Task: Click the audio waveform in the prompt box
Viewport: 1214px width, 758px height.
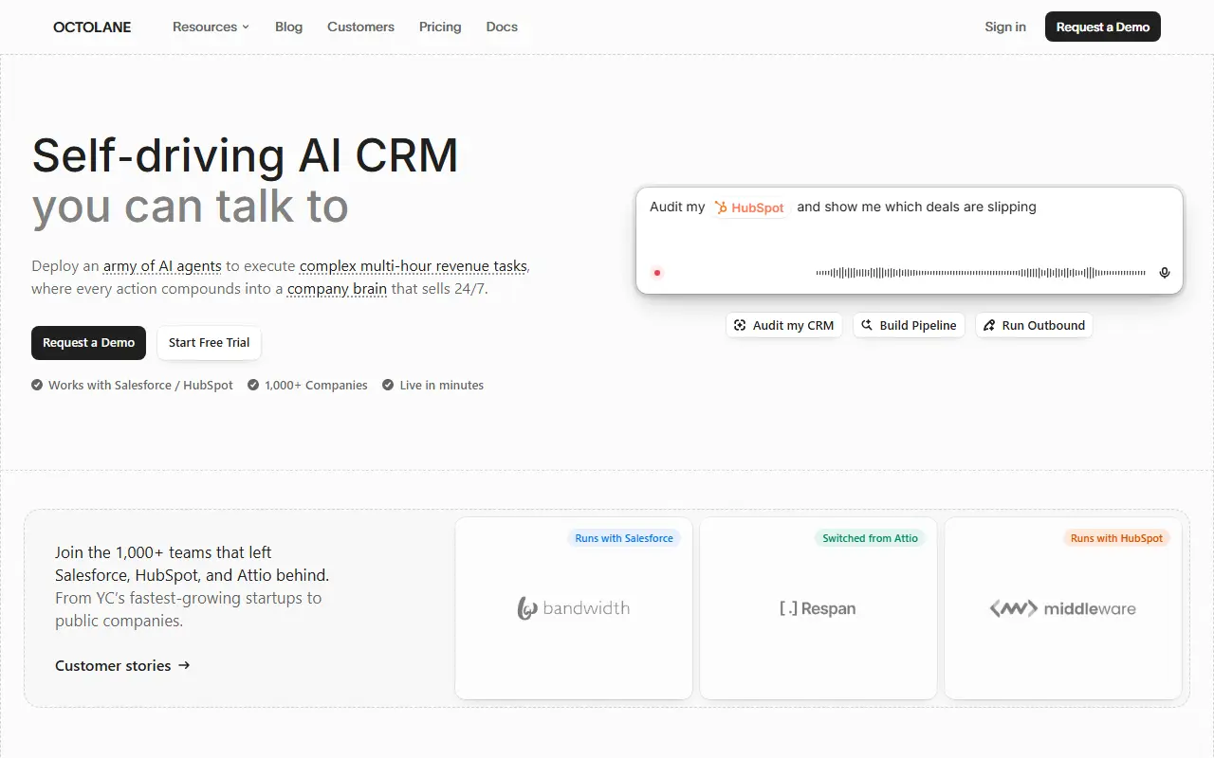Action: 981,273
